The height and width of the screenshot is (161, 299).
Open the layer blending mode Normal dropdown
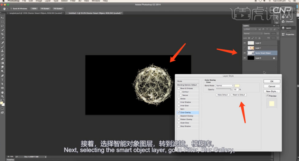click(253, 34)
